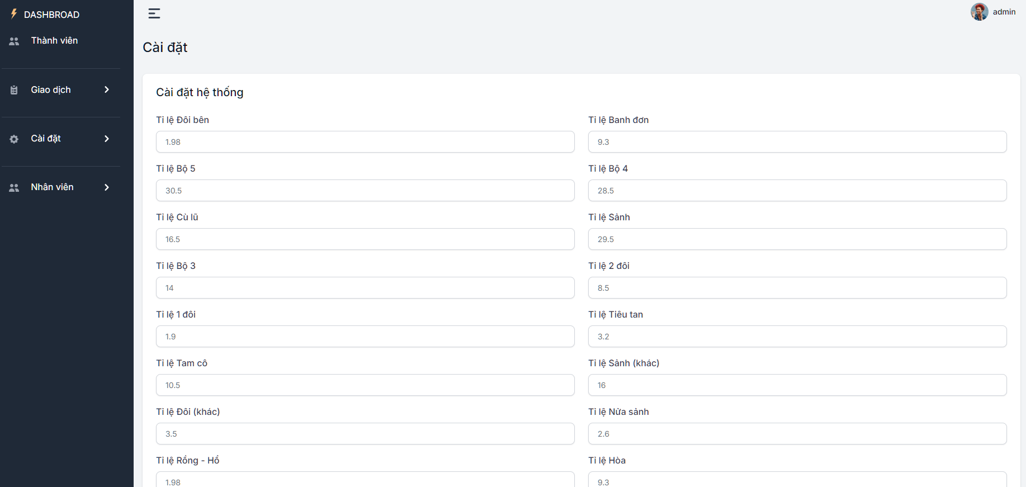This screenshot has width=1026, height=487.
Task: Focus the Tỉ lệ Banh đơn field
Action: coord(797,142)
